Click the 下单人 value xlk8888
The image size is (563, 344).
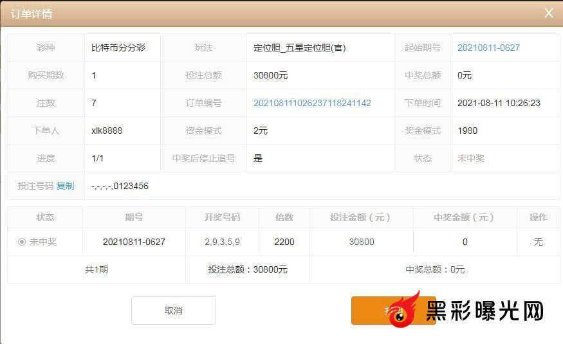[x=107, y=131]
